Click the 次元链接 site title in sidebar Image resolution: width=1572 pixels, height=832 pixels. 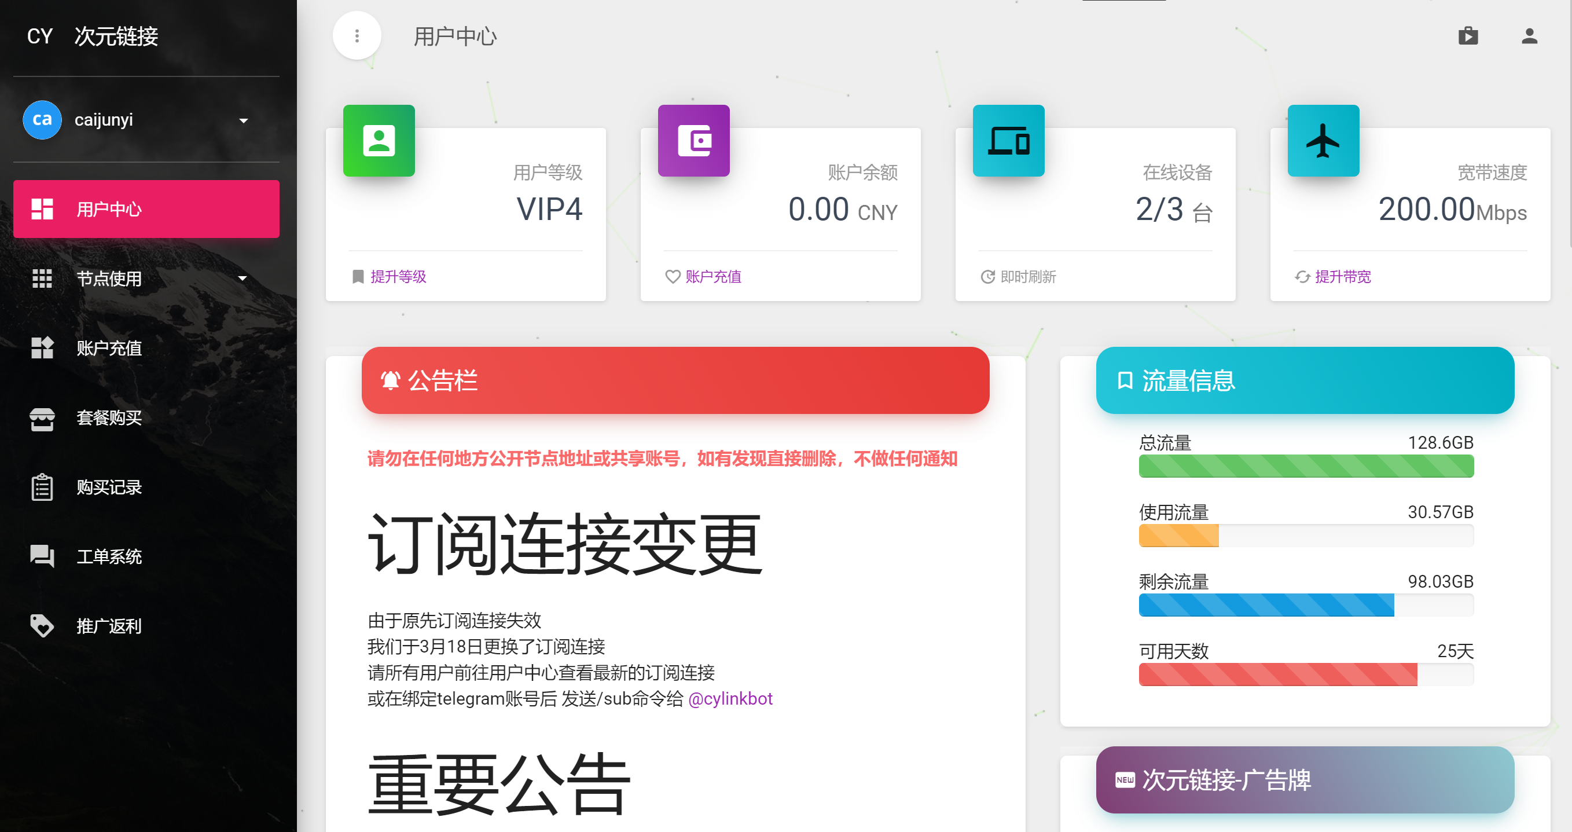(116, 36)
